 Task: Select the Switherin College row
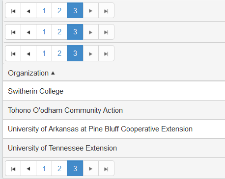tap(114, 91)
